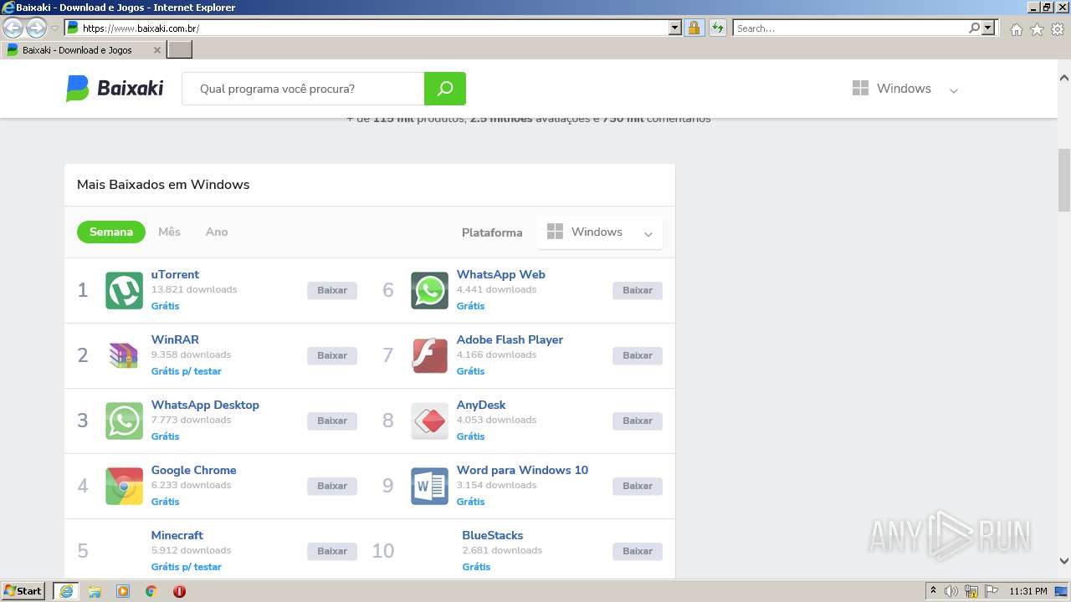The width and height of the screenshot is (1071, 602).
Task: Click the browser Forward arrow button
Action: tap(36, 28)
